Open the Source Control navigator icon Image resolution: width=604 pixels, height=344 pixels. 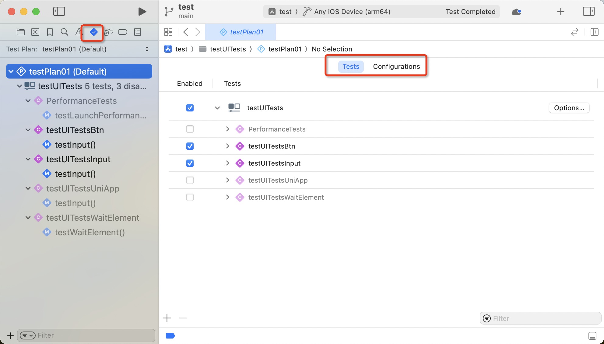point(35,32)
